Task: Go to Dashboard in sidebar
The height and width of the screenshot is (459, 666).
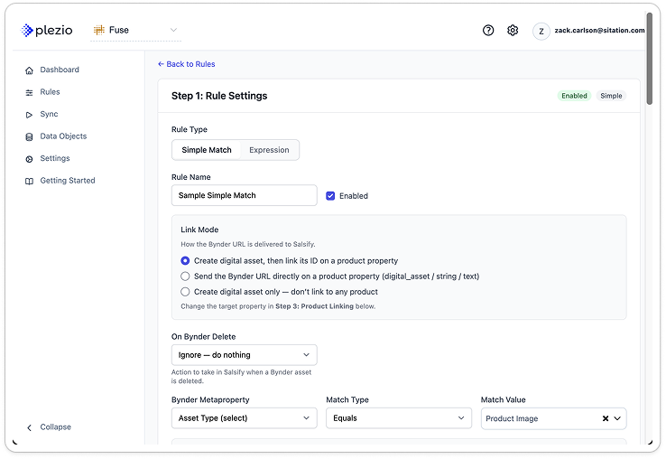Action: (60, 70)
